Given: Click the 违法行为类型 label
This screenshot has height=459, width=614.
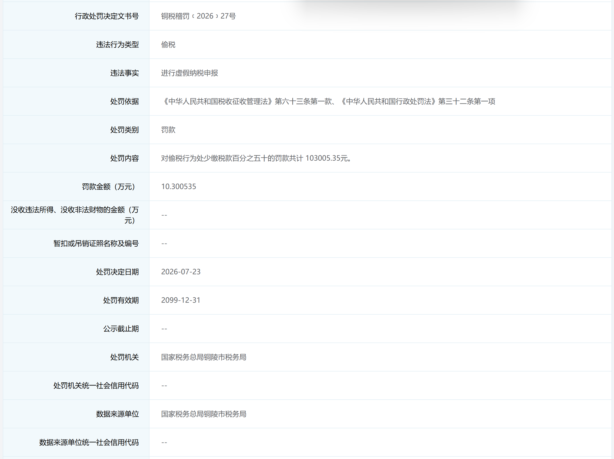Looking at the screenshot, I should (x=117, y=44).
